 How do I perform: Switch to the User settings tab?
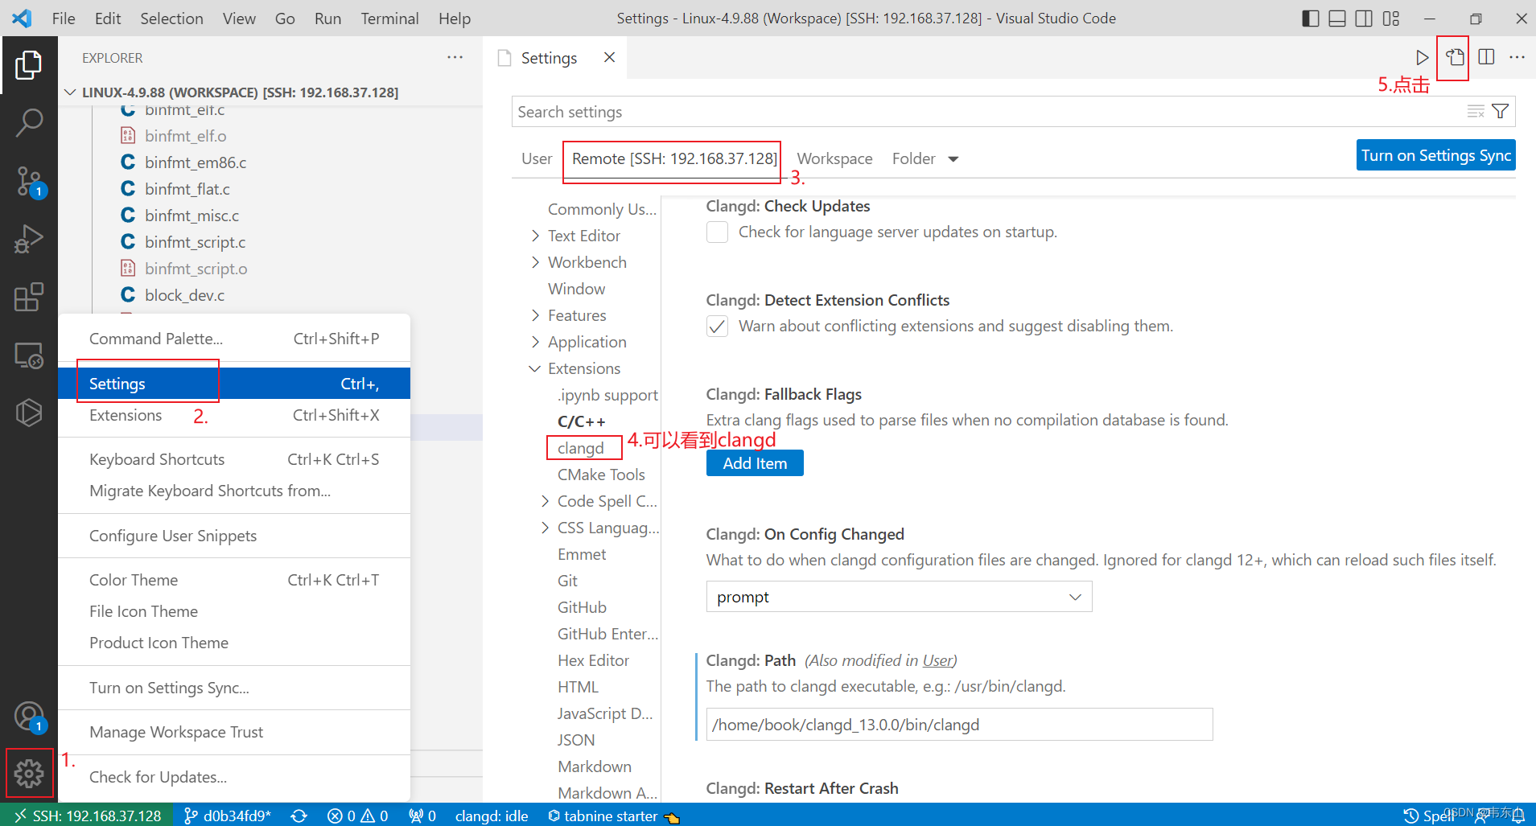pyautogui.click(x=537, y=159)
